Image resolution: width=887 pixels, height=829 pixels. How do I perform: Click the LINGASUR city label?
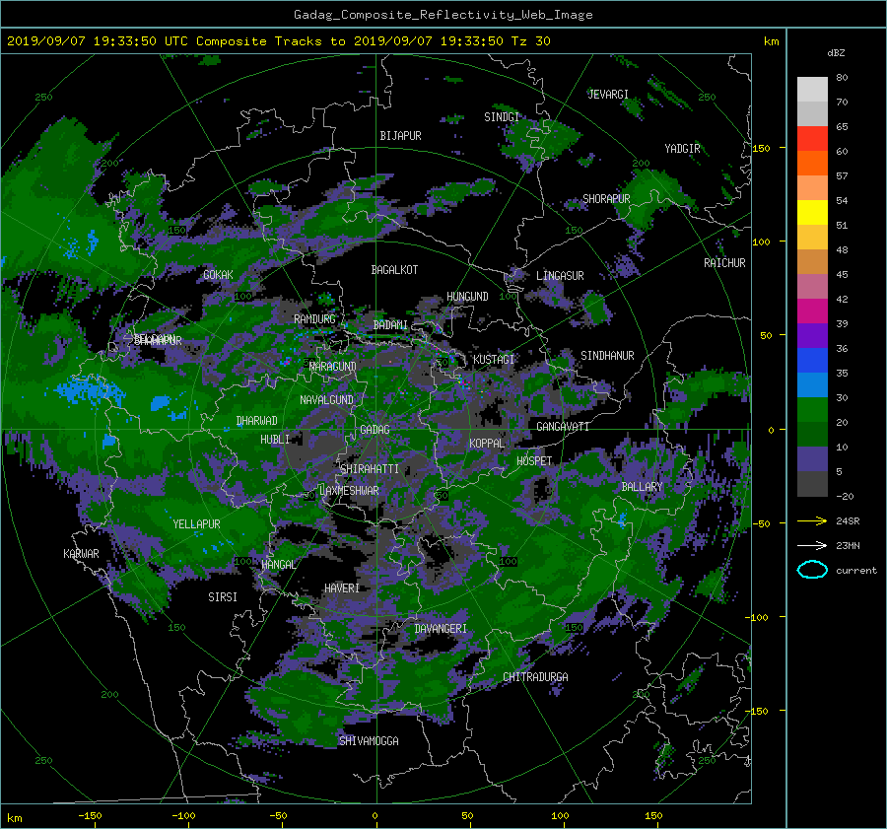[x=560, y=276]
